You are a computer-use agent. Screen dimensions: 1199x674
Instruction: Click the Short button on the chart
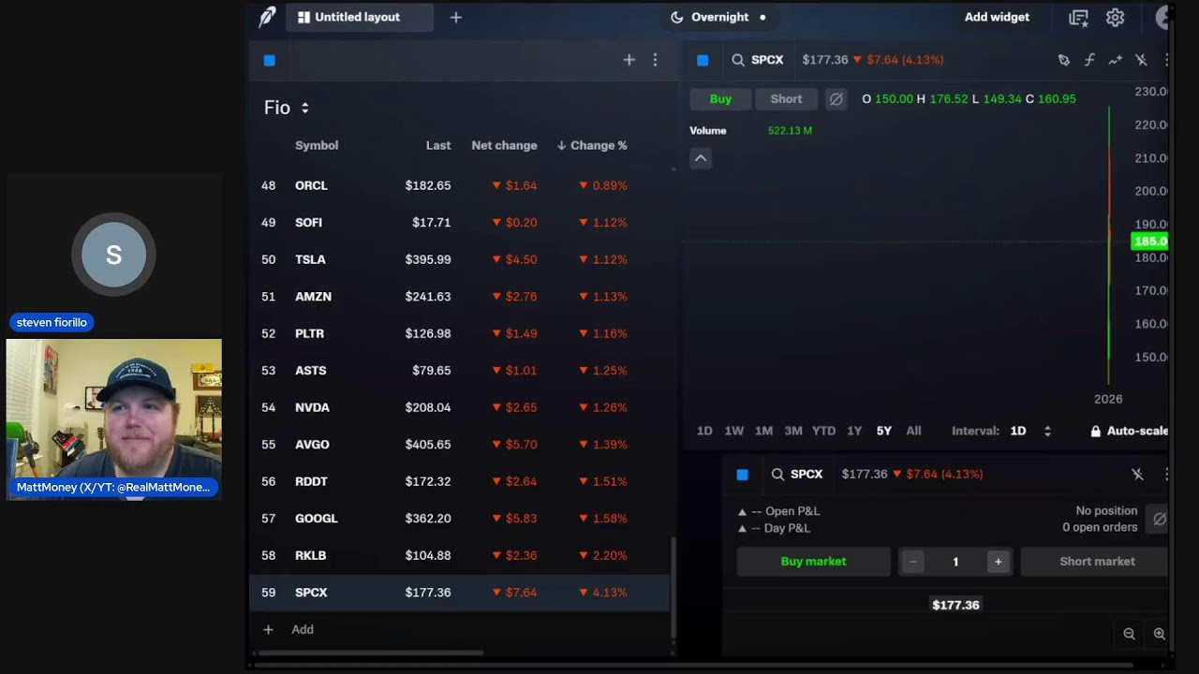[x=786, y=98]
